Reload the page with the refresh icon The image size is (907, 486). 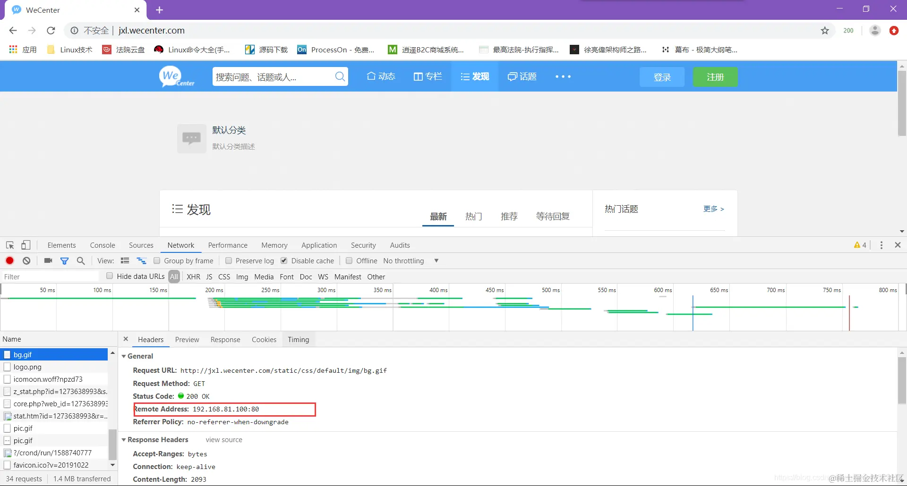click(x=51, y=31)
